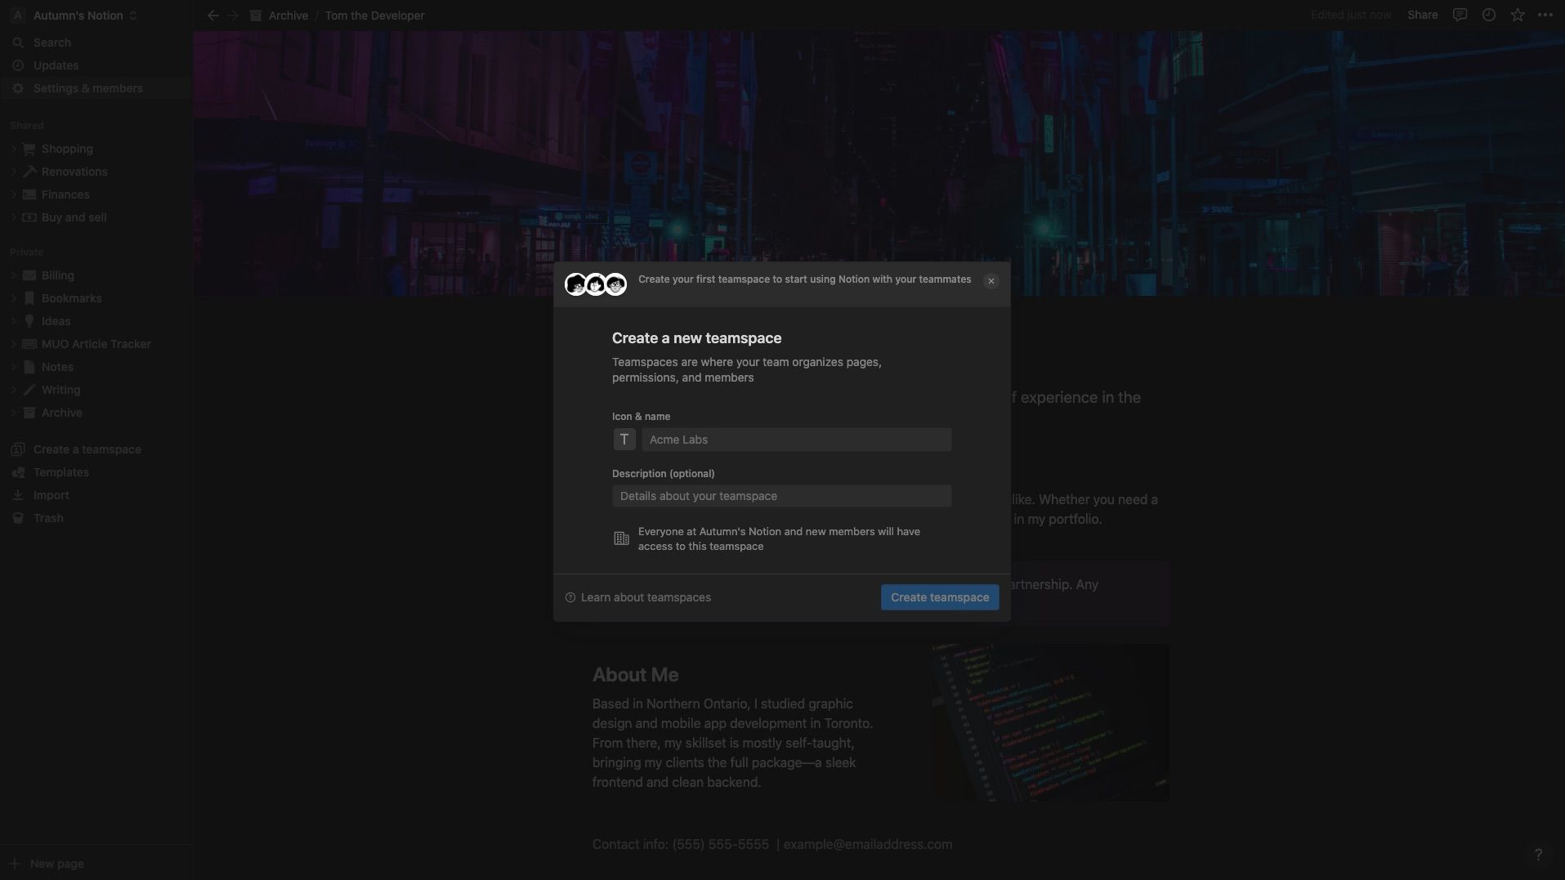Expand the Bookmarks page toggle

[x=13, y=298]
